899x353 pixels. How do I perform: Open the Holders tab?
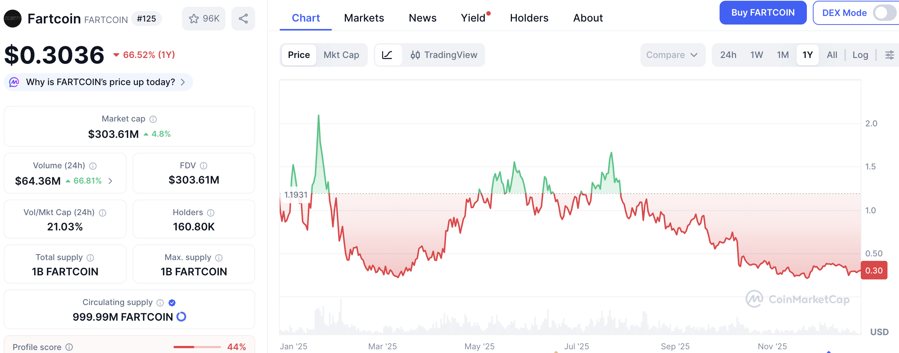(x=529, y=18)
